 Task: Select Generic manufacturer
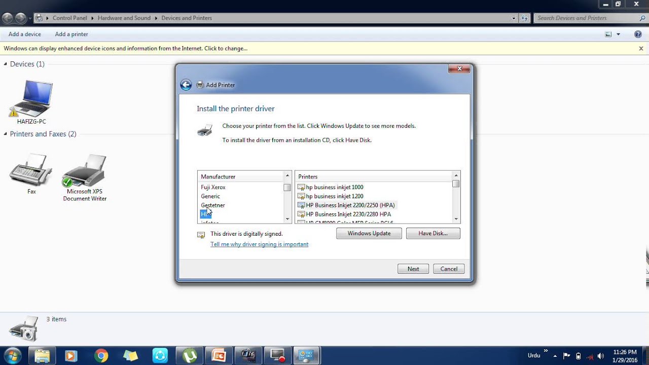[x=210, y=196]
